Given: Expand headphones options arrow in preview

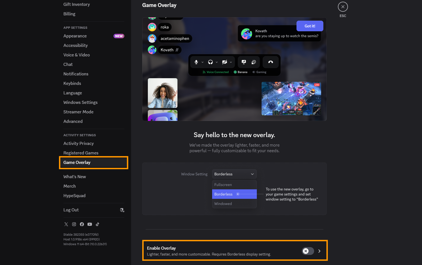Looking at the screenshot, I should point(217,62).
